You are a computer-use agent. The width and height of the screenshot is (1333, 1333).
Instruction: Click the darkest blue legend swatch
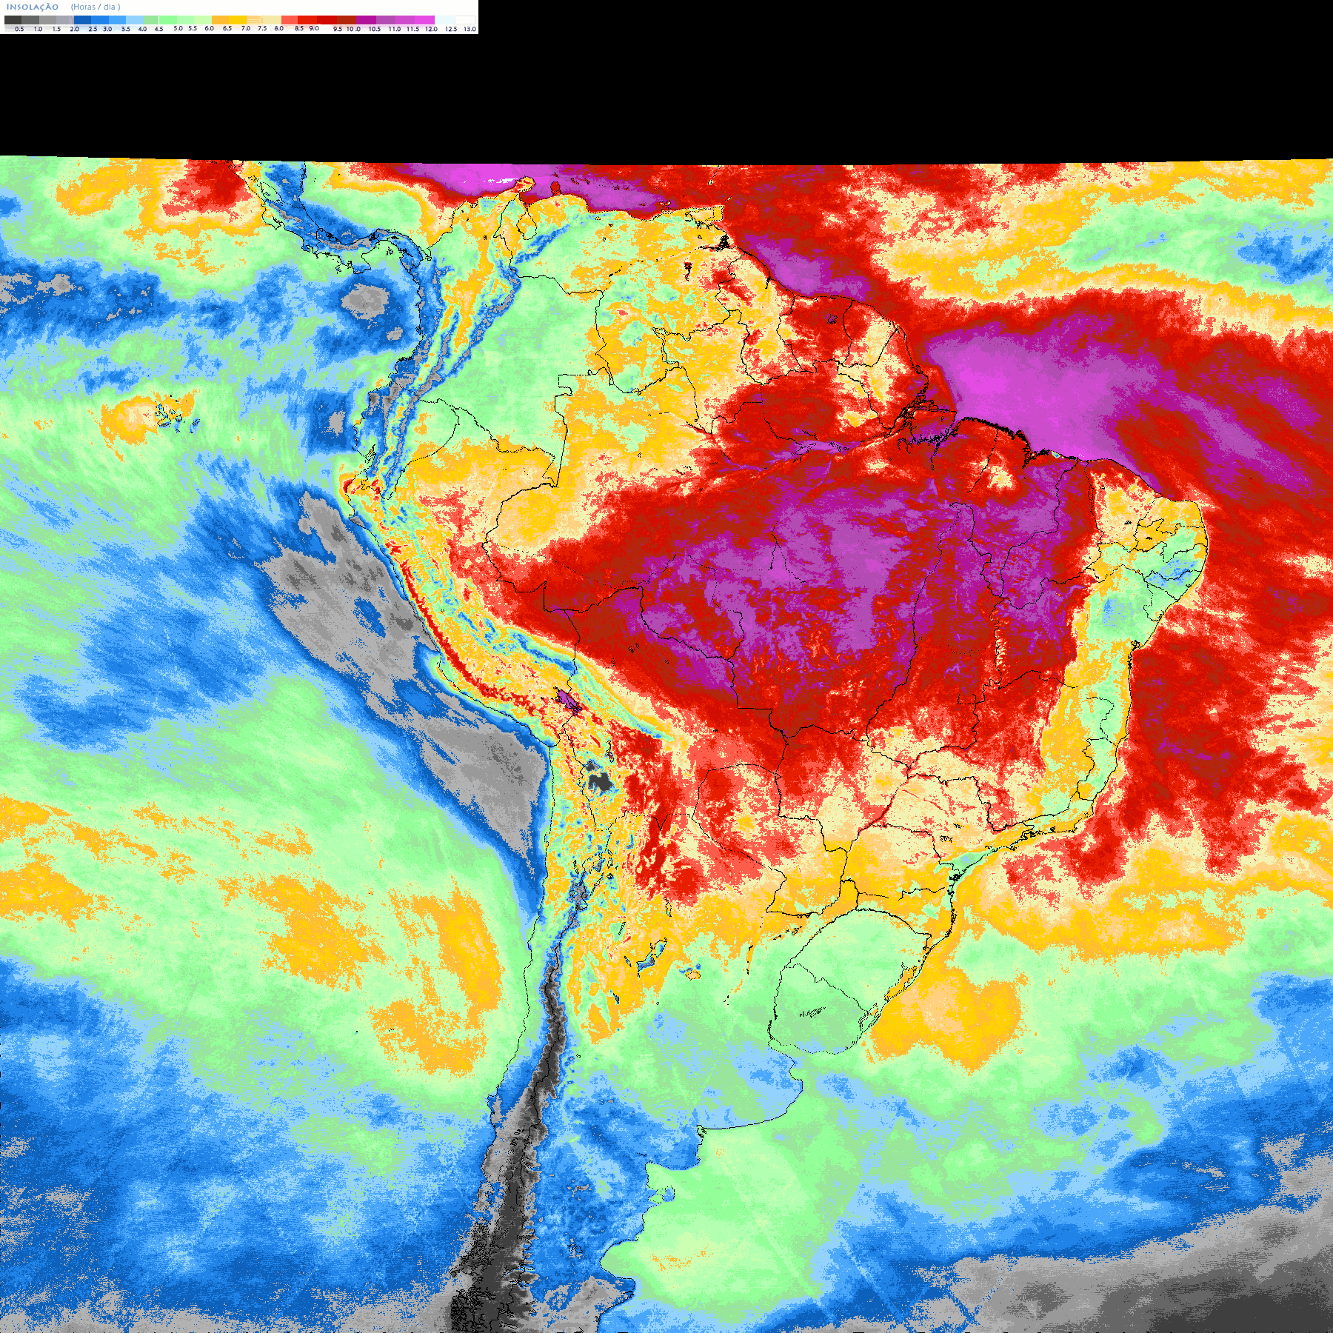pos(82,20)
